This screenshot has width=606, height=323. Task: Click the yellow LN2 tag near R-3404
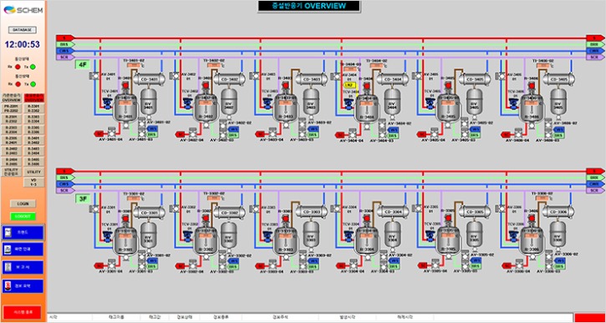pyautogui.click(x=349, y=84)
